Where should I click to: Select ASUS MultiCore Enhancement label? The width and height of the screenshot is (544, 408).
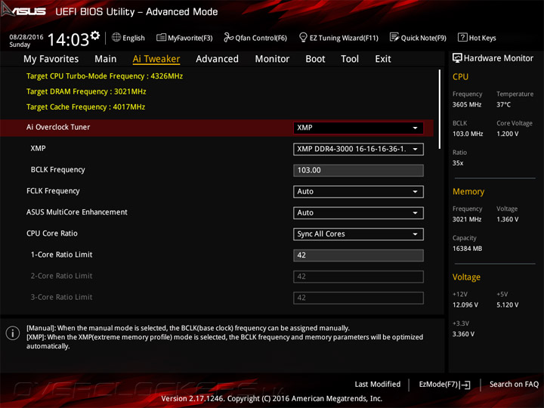click(76, 212)
